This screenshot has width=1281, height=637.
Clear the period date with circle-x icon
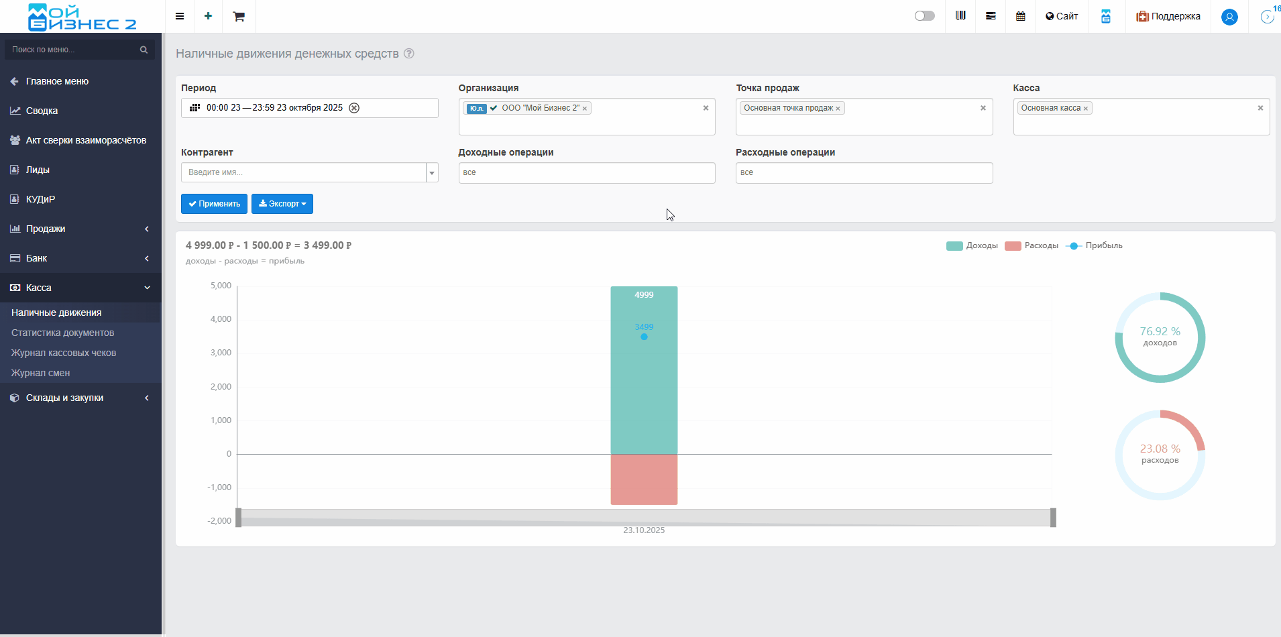(354, 108)
